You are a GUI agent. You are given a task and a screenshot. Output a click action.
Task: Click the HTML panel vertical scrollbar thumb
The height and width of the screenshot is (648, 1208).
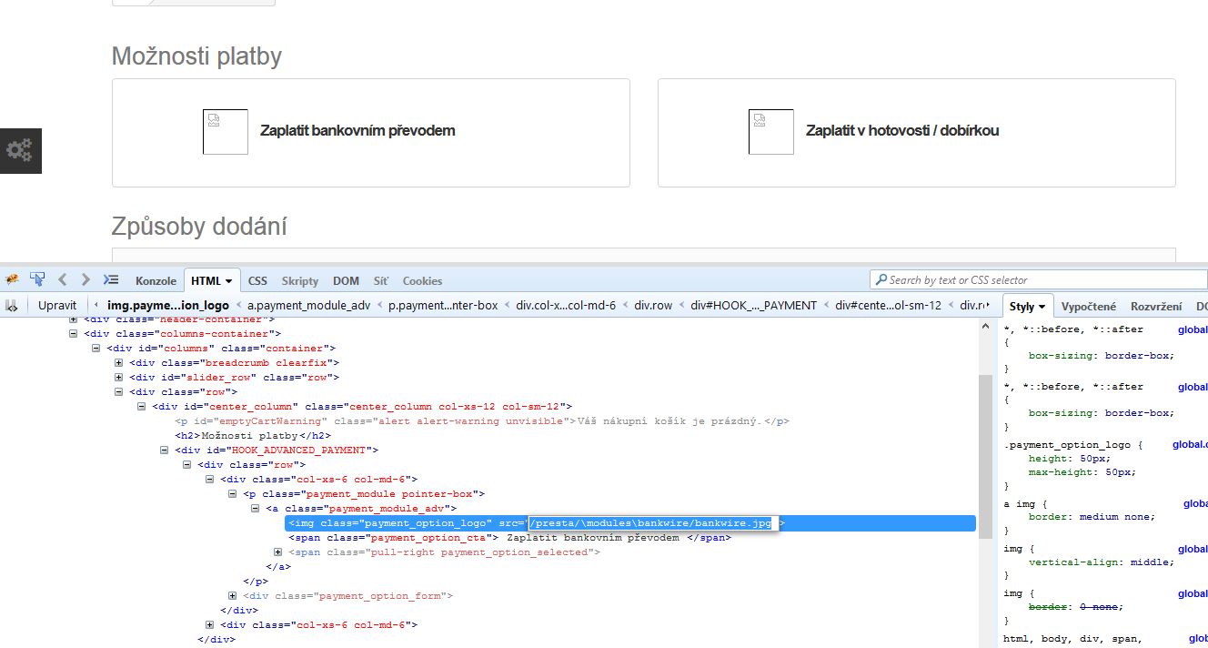pos(986,455)
